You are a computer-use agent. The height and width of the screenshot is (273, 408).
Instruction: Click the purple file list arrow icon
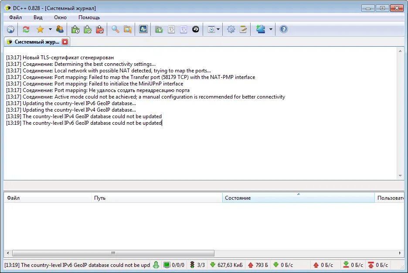click(184, 29)
